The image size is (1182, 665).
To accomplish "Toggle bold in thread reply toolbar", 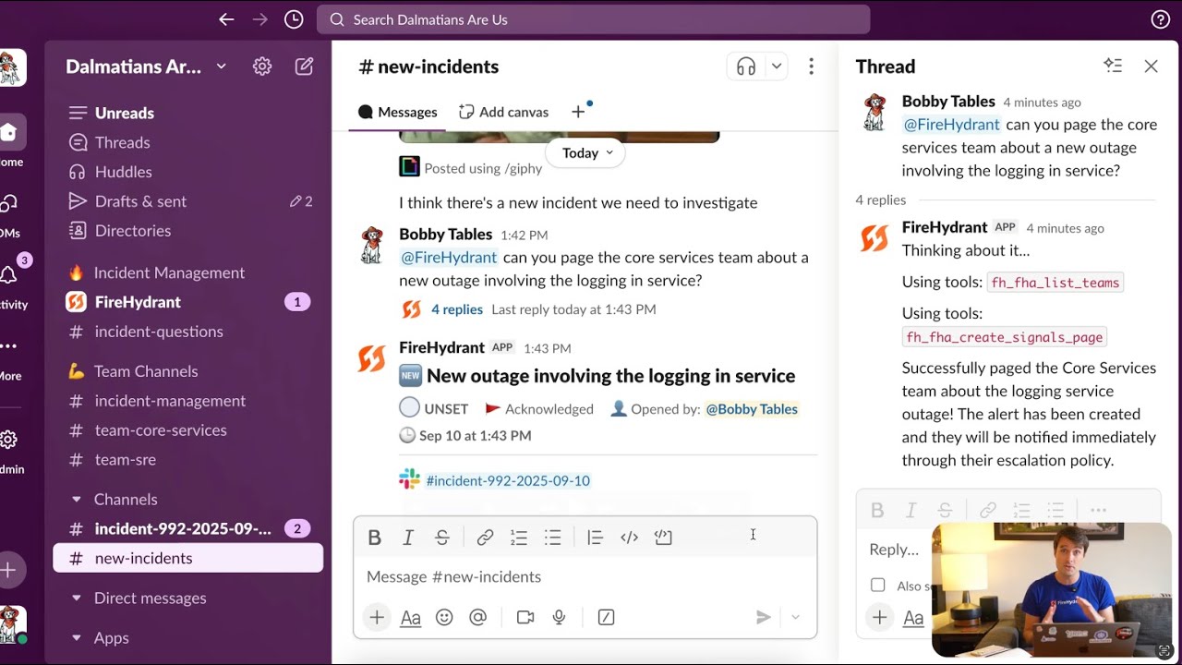I will click(877, 510).
